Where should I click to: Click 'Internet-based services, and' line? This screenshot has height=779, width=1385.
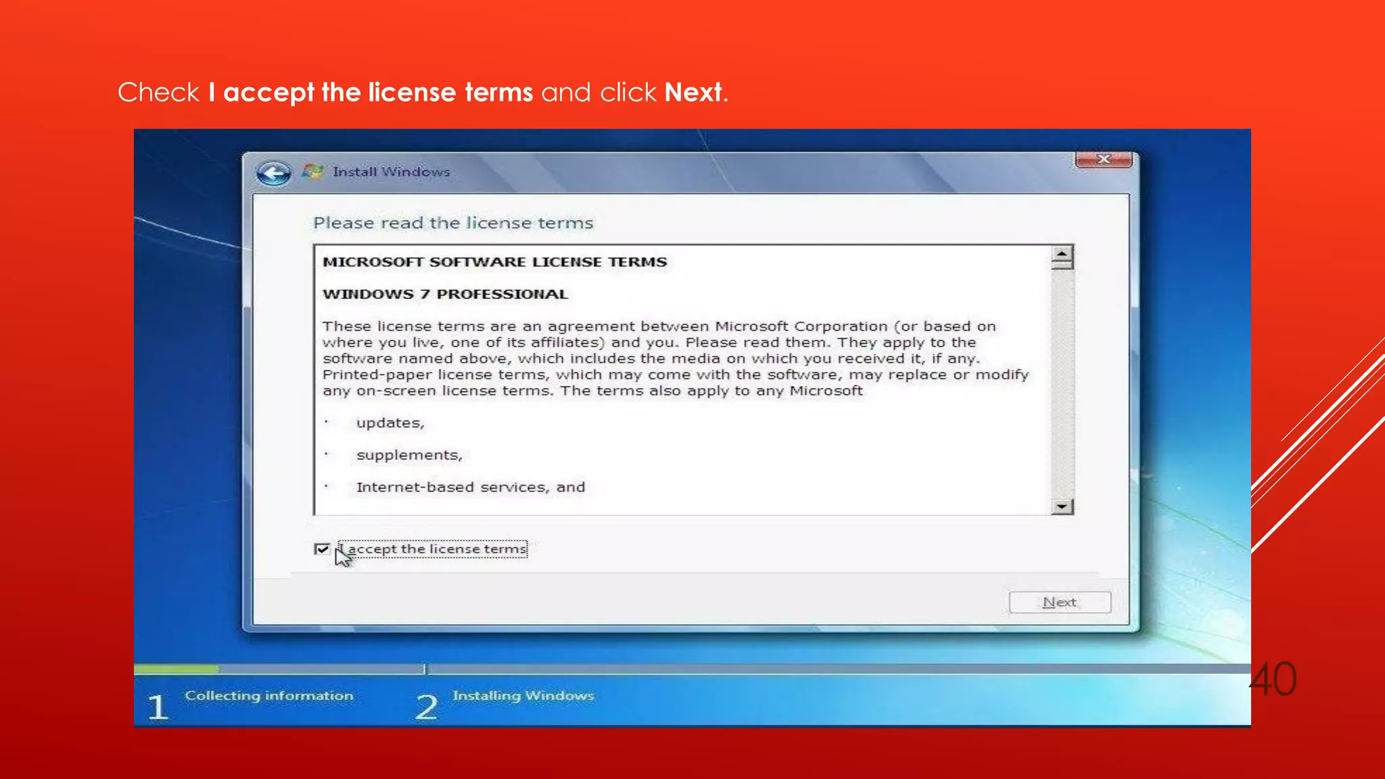pos(471,488)
